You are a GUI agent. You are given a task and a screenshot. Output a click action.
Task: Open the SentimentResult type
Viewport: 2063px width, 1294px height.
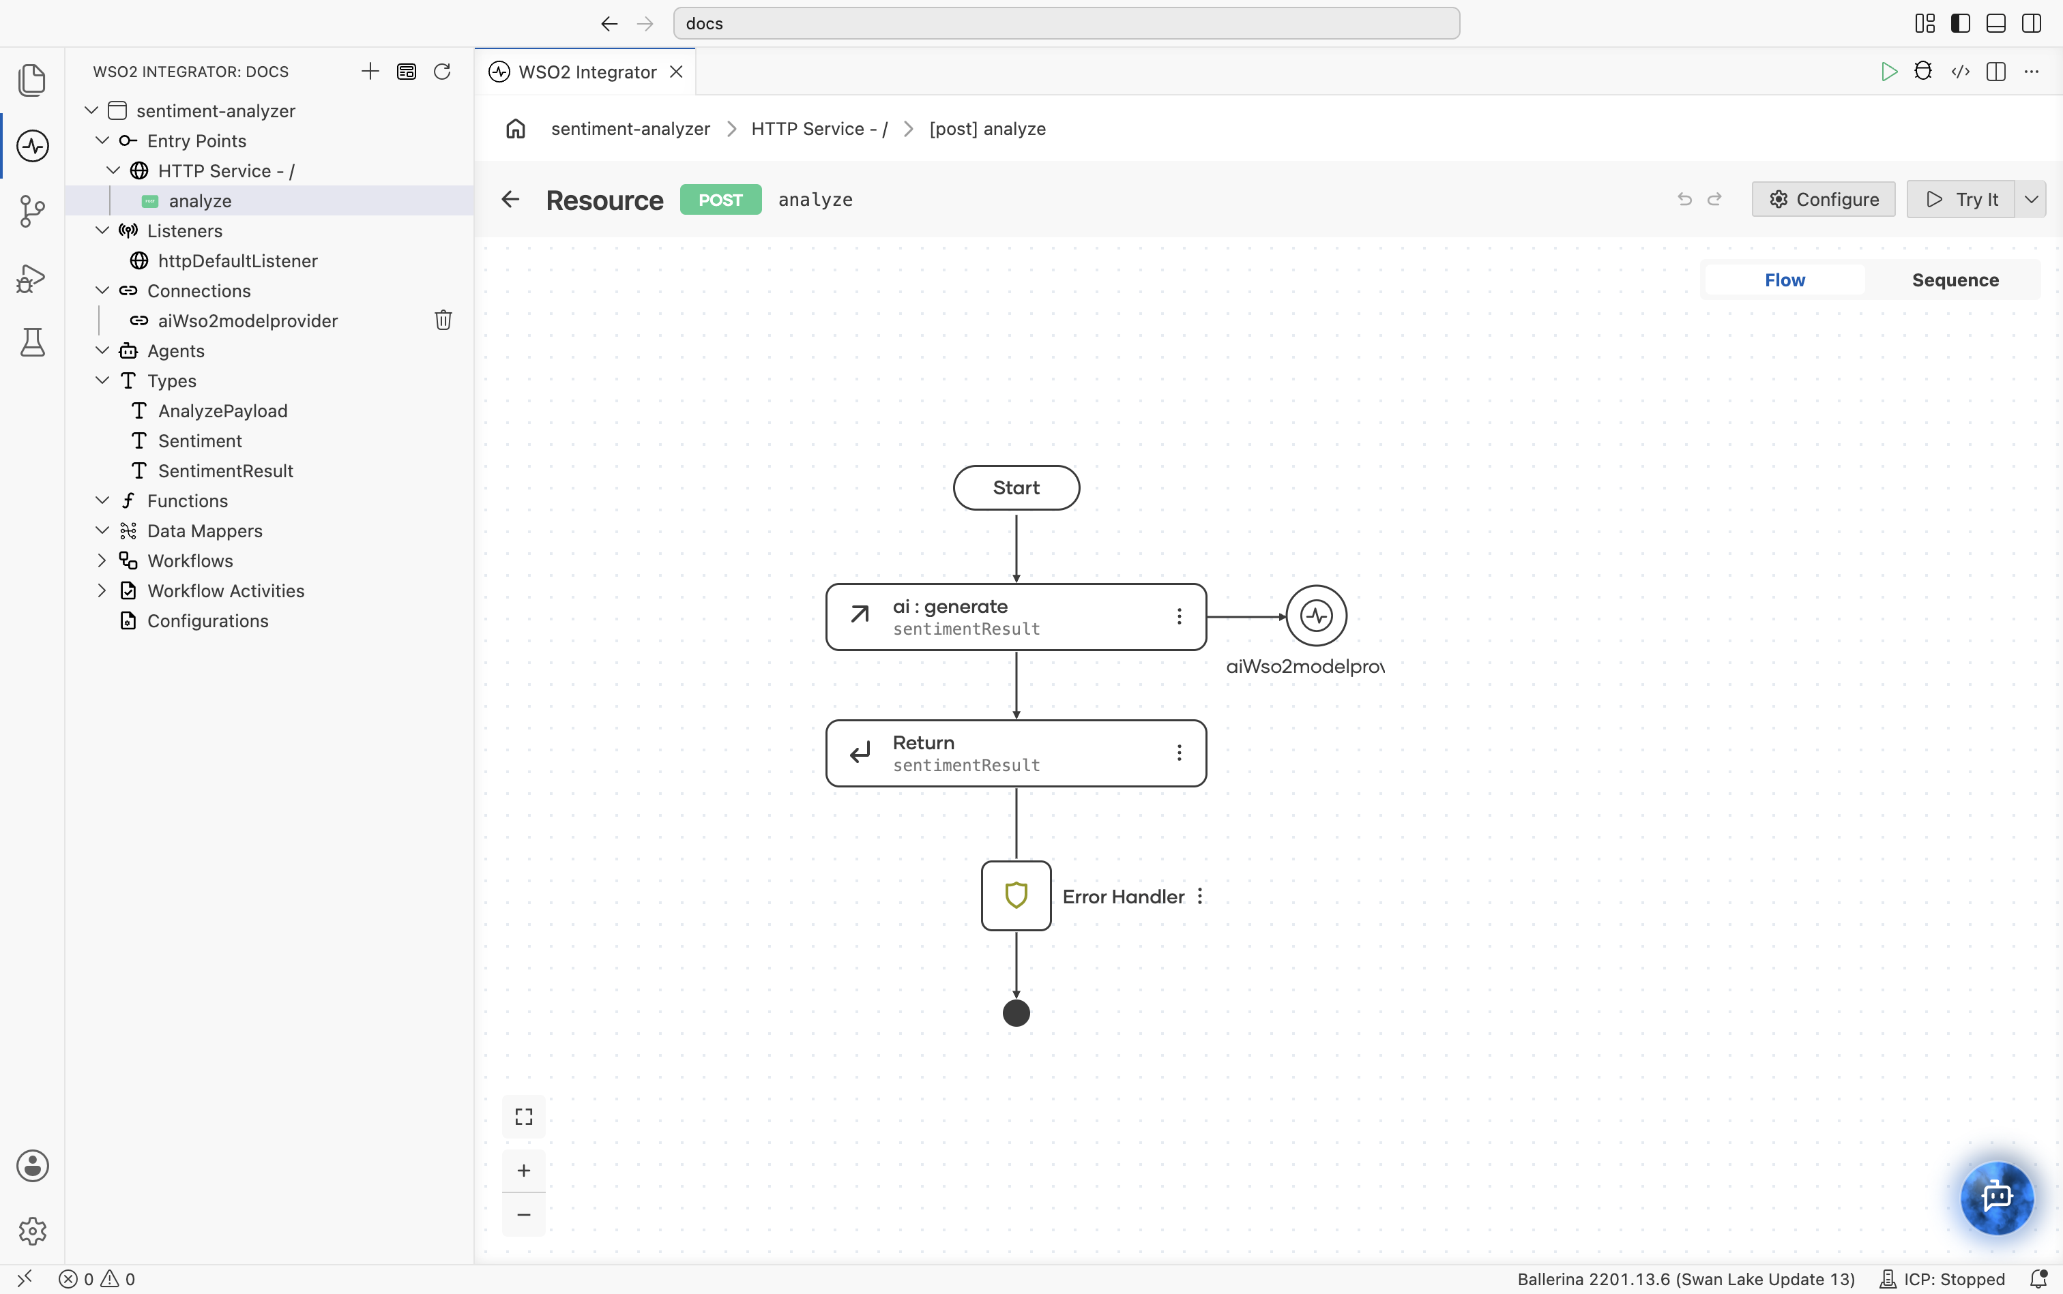225,470
